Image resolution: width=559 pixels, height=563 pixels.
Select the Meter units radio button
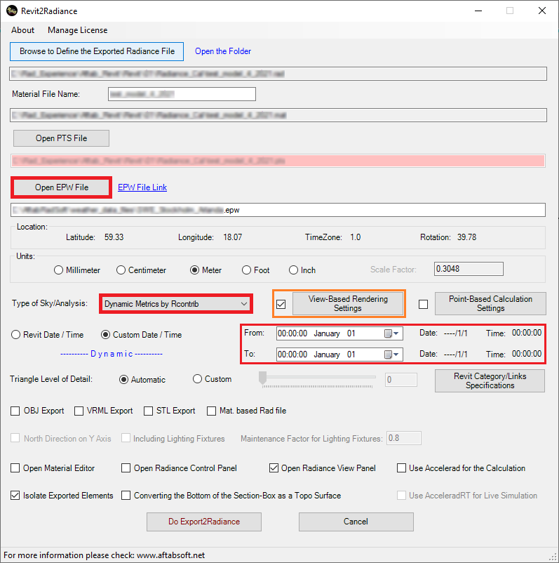[x=194, y=270]
